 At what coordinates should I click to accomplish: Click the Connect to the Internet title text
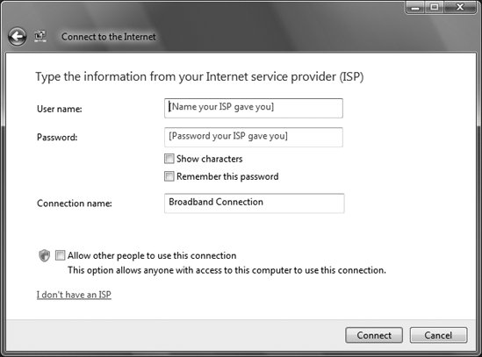coord(109,37)
